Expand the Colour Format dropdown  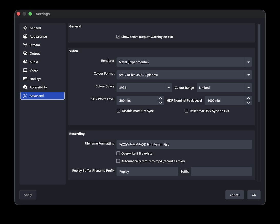(x=248, y=75)
